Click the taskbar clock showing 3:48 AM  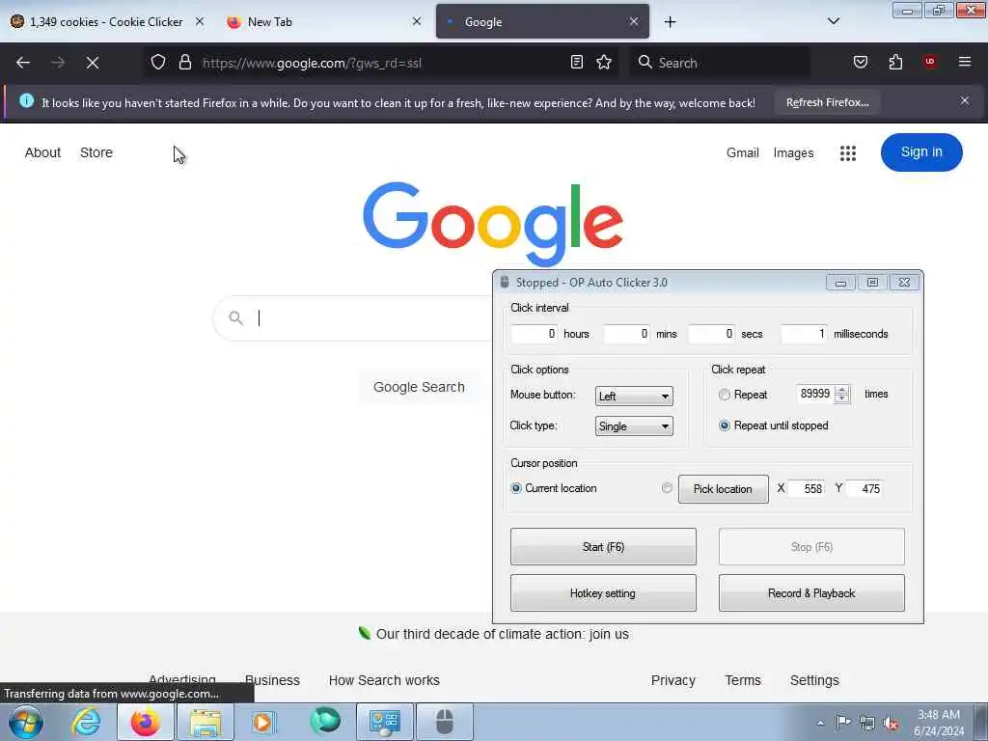[x=938, y=723]
